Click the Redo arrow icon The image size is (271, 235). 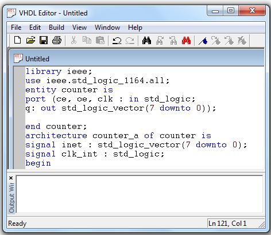point(130,40)
